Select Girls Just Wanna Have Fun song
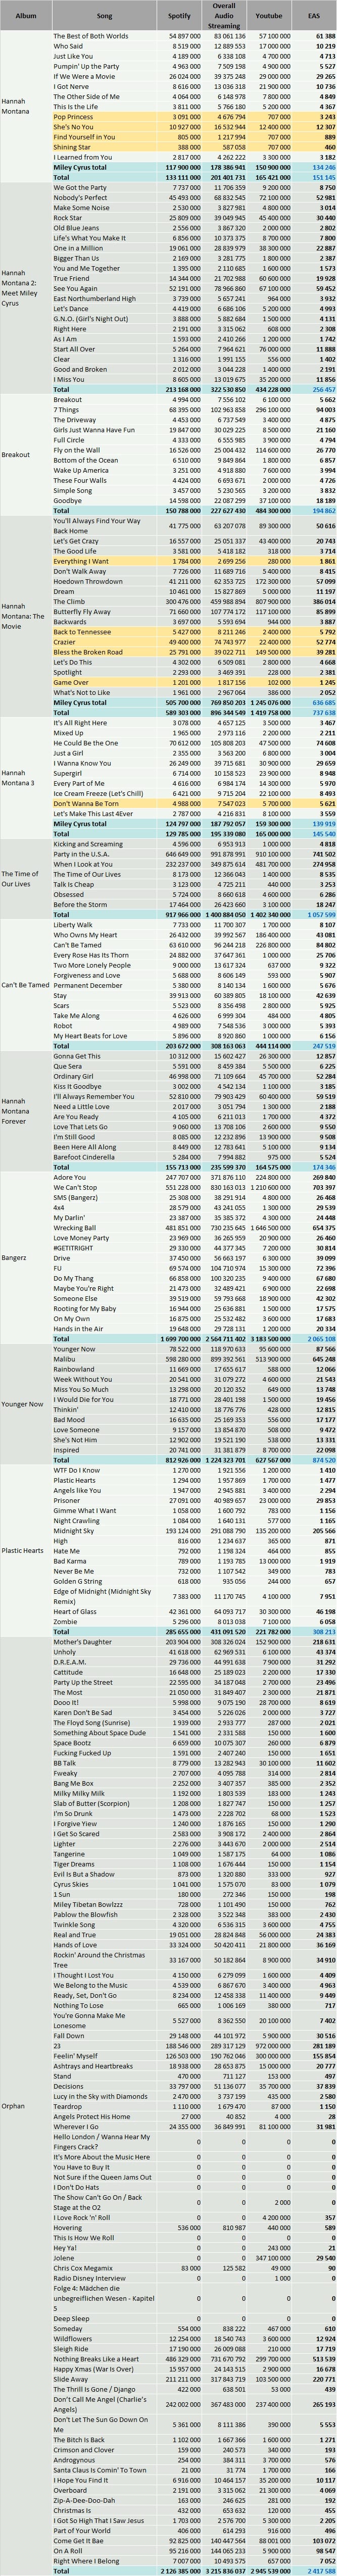The height and width of the screenshot is (2576, 337). [94, 429]
